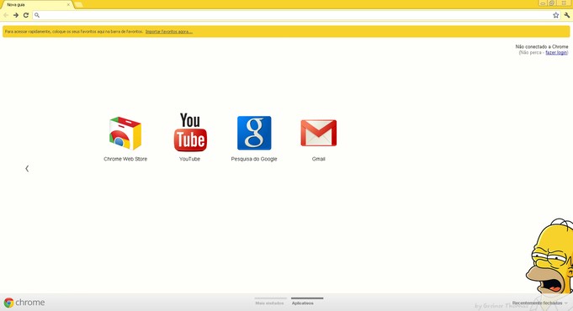The width and height of the screenshot is (573, 311).
Task: Click the fazer login link
Action: [x=556, y=53]
